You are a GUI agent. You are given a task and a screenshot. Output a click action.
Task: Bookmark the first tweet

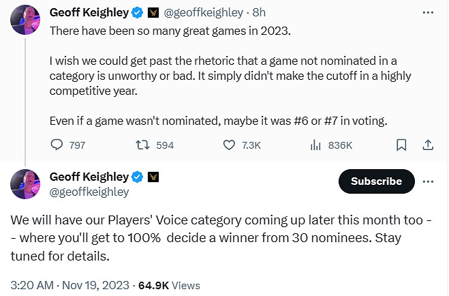coord(402,145)
